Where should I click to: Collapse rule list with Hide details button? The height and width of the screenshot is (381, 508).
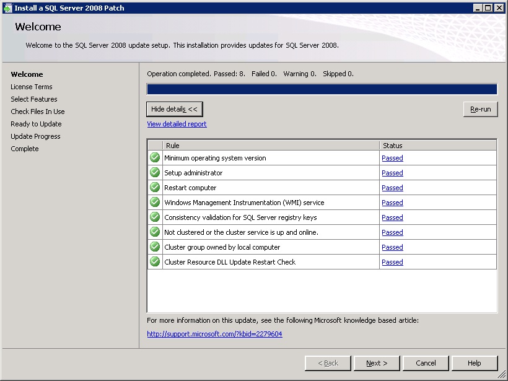point(174,109)
